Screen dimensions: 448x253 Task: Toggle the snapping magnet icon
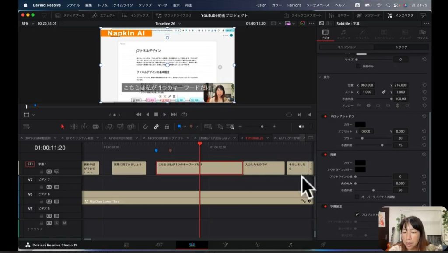click(x=146, y=126)
